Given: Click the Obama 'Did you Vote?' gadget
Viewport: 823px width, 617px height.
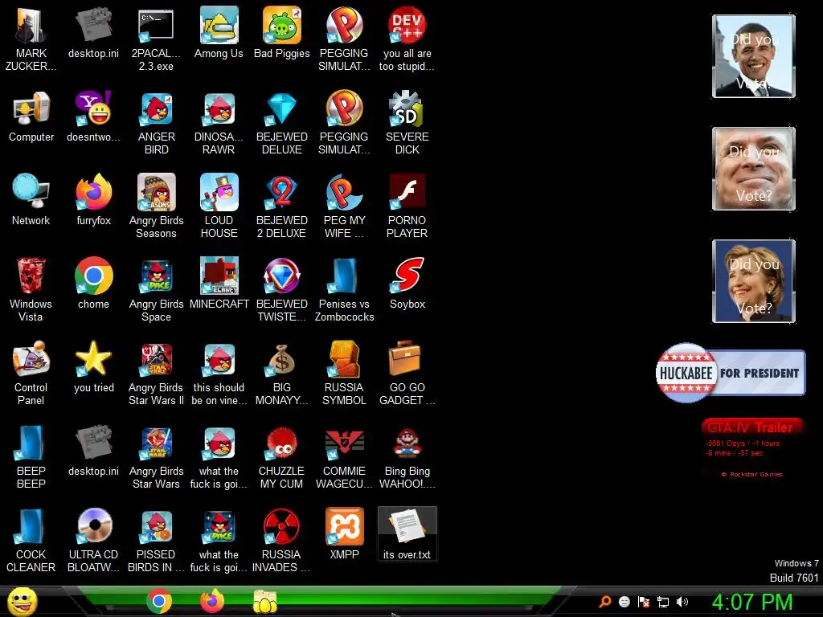Looking at the screenshot, I should pos(754,56).
